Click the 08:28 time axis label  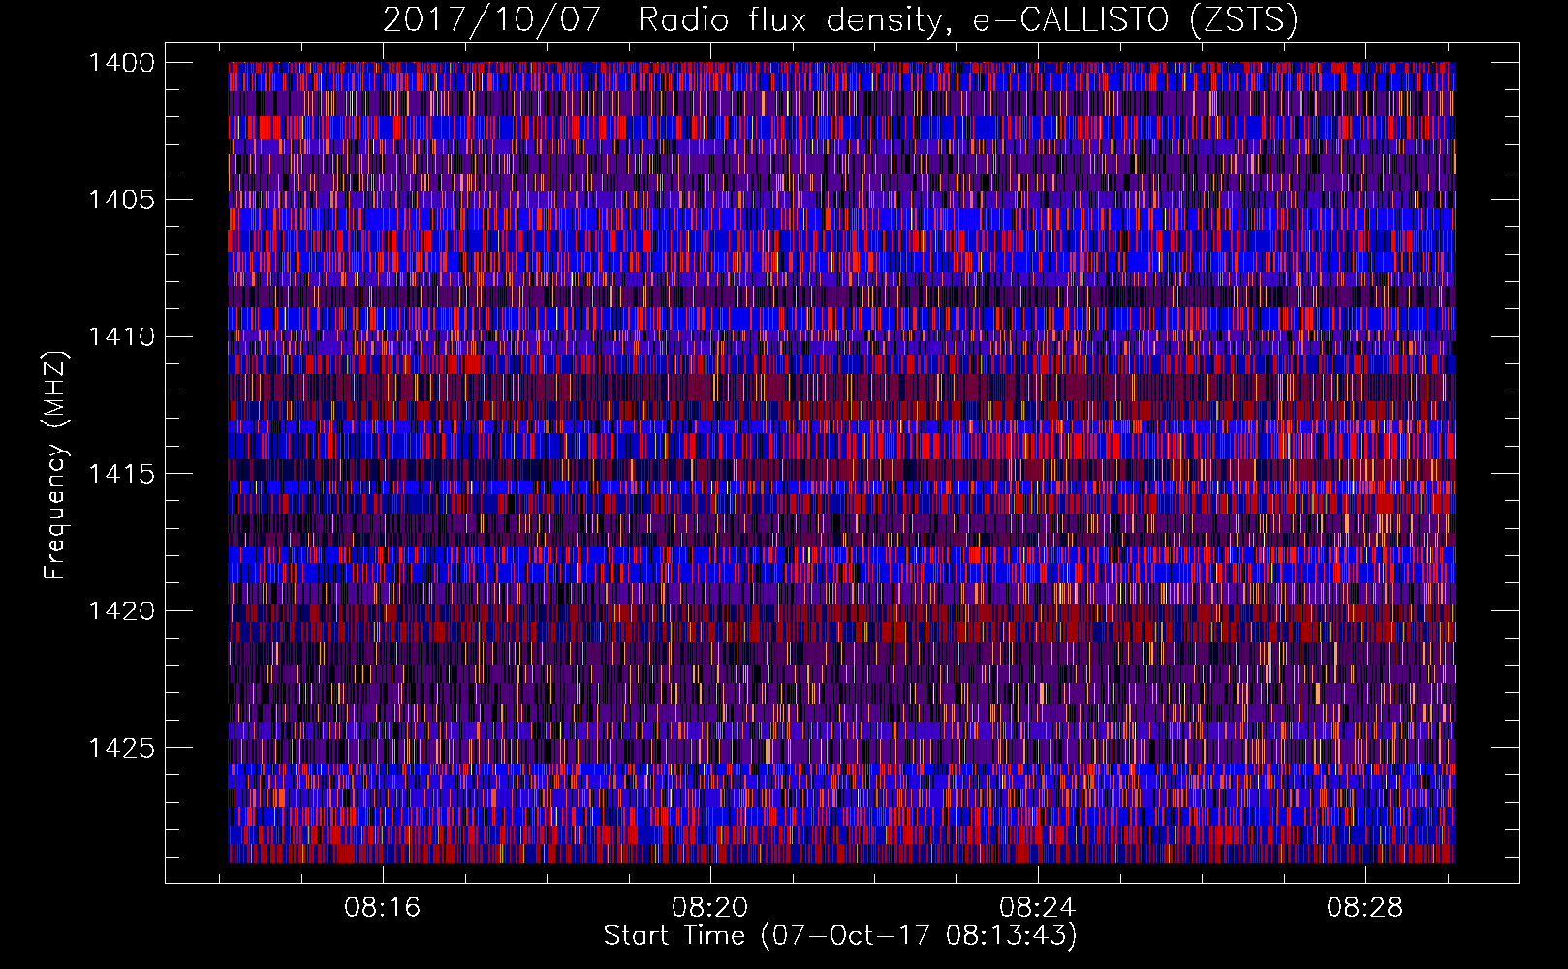tap(1365, 908)
